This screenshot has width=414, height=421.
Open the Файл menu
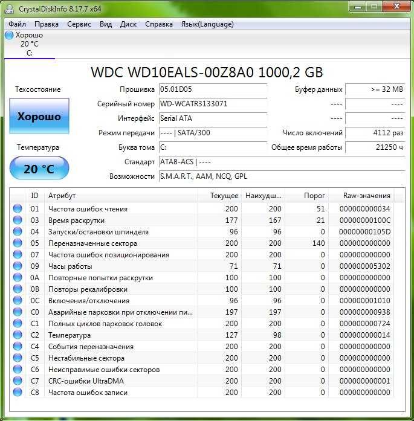coord(17,24)
